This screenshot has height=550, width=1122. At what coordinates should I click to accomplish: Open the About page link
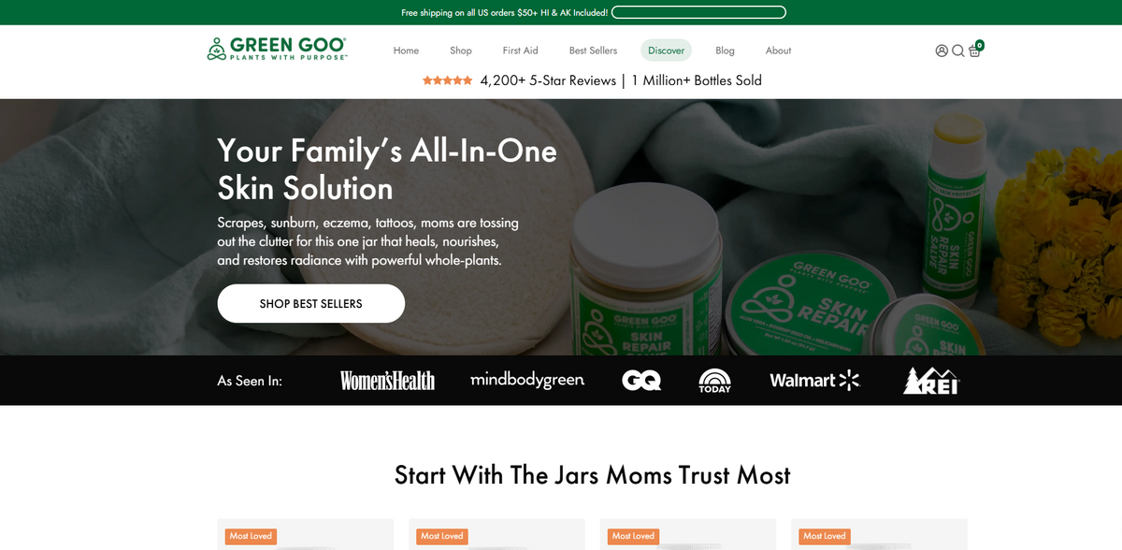click(778, 51)
